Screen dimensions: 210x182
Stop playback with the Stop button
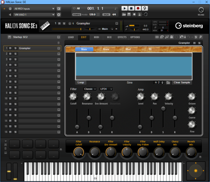click(131, 8)
